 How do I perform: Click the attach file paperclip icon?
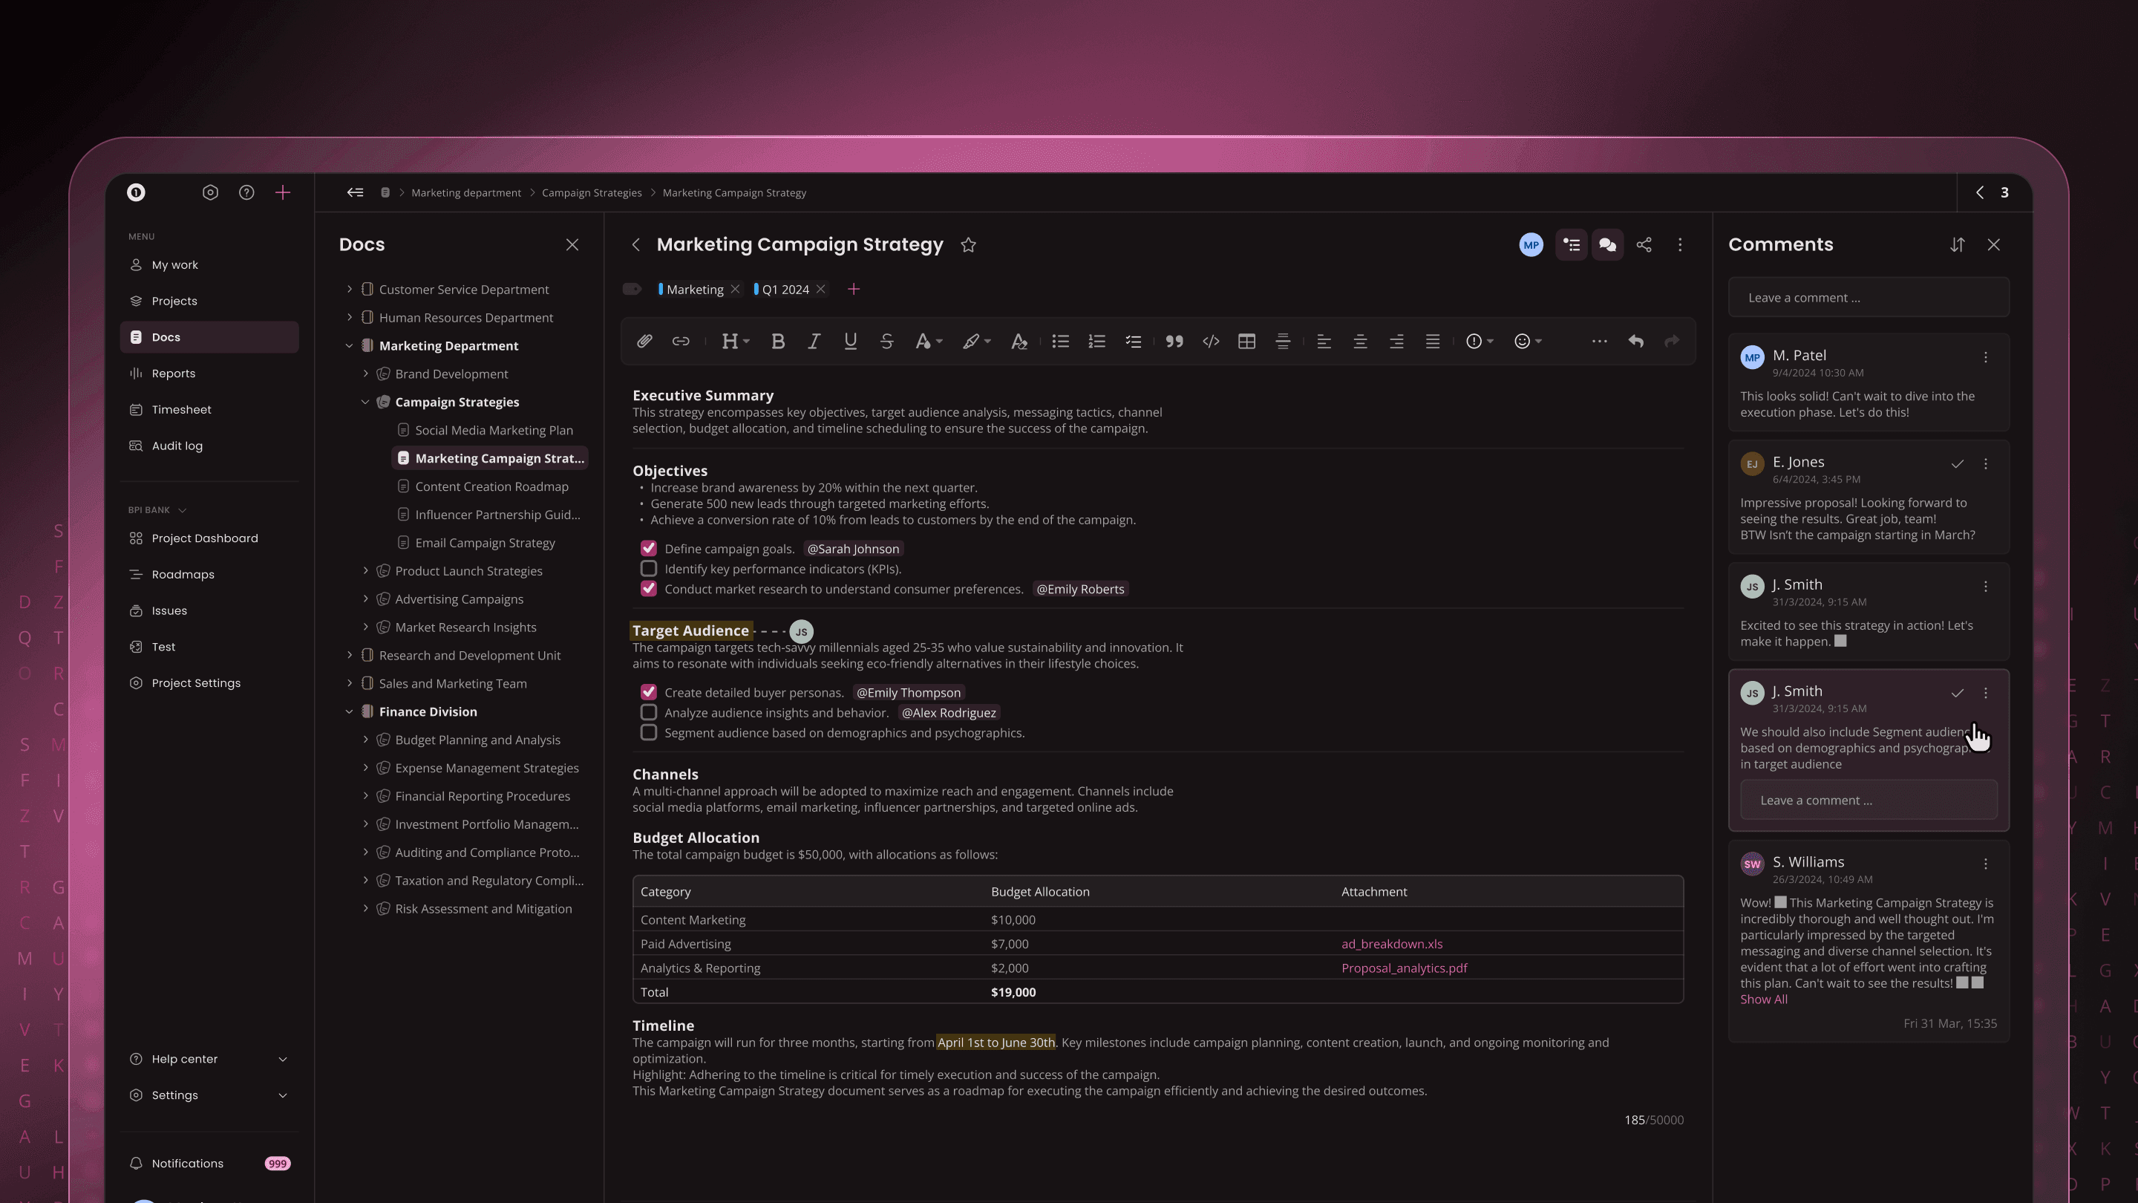coord(644,342)
